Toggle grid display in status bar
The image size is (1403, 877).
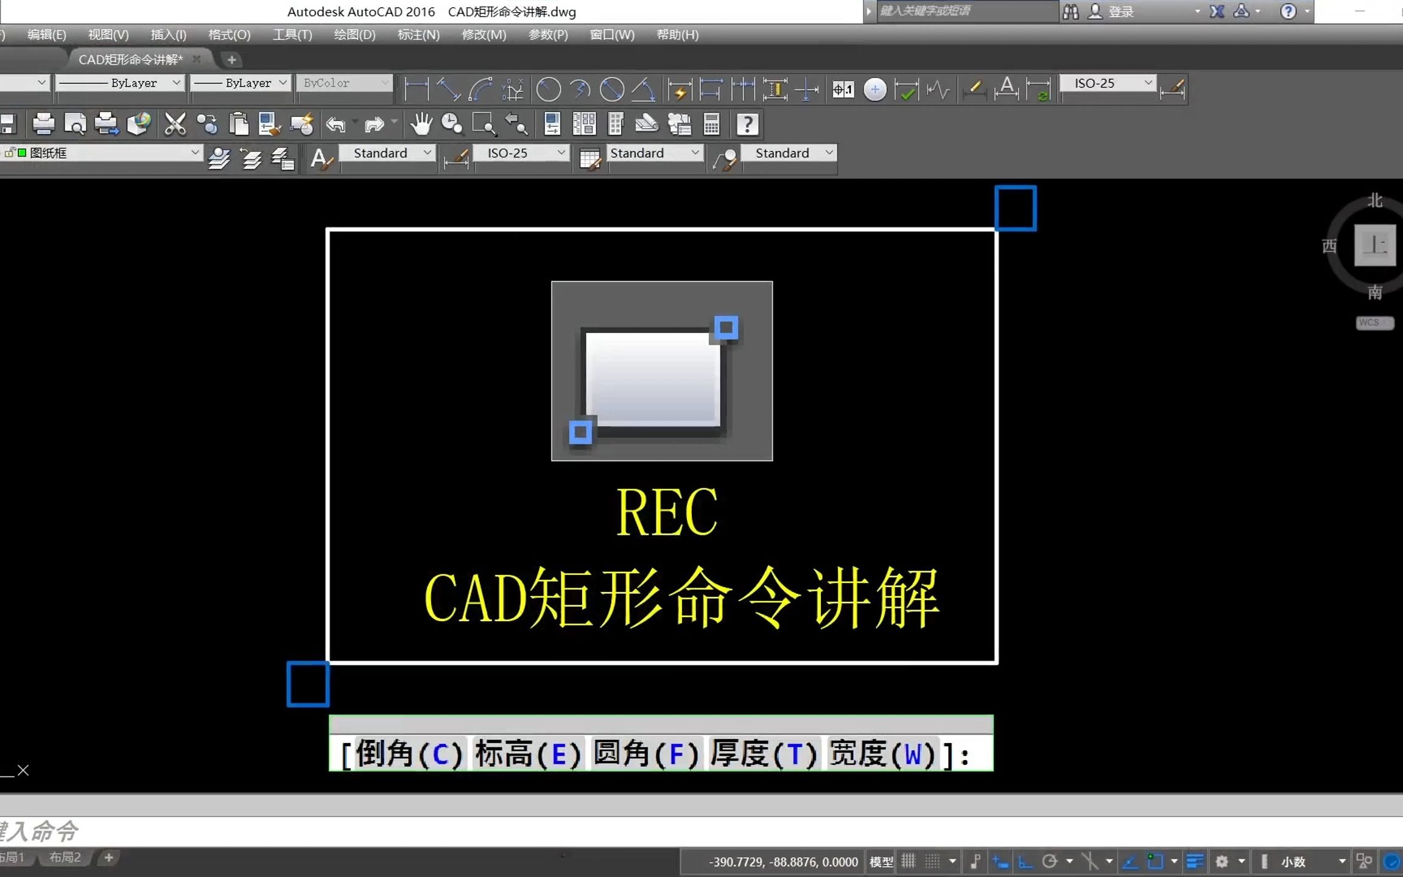pos(907,862)
